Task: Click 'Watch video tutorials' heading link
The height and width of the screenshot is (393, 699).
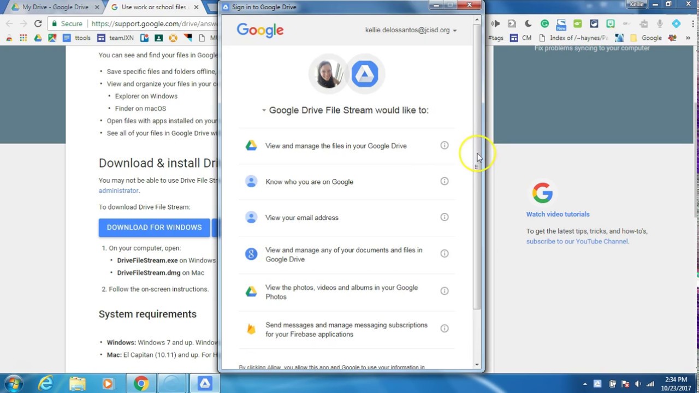Action: tap(558, 215)
